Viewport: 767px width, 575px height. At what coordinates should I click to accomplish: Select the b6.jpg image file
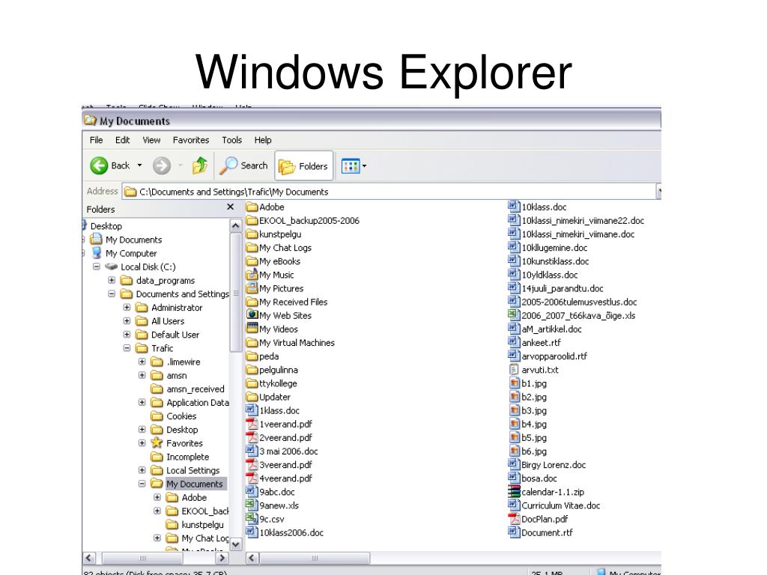point(528,451)
